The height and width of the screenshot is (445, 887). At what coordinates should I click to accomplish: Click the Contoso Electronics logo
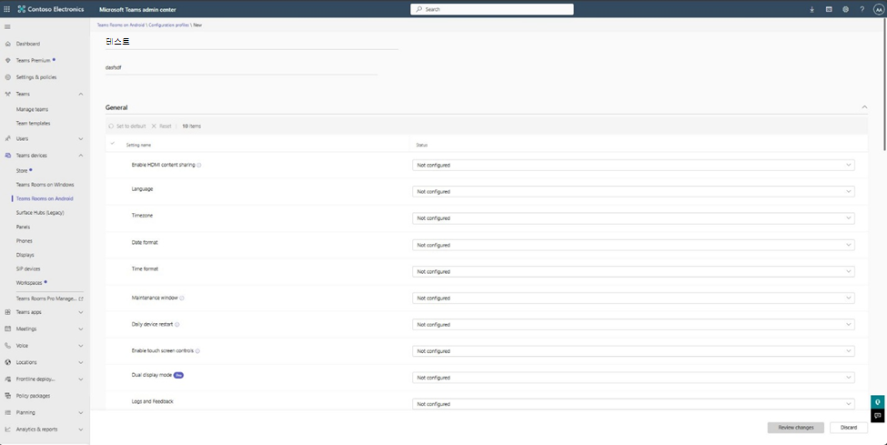[x=22, y=9]
